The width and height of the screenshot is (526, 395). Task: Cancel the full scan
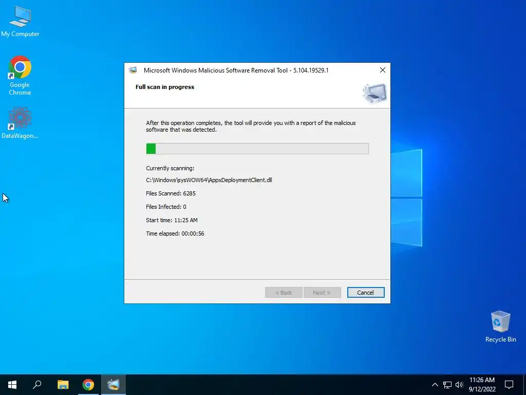point(366,293)
